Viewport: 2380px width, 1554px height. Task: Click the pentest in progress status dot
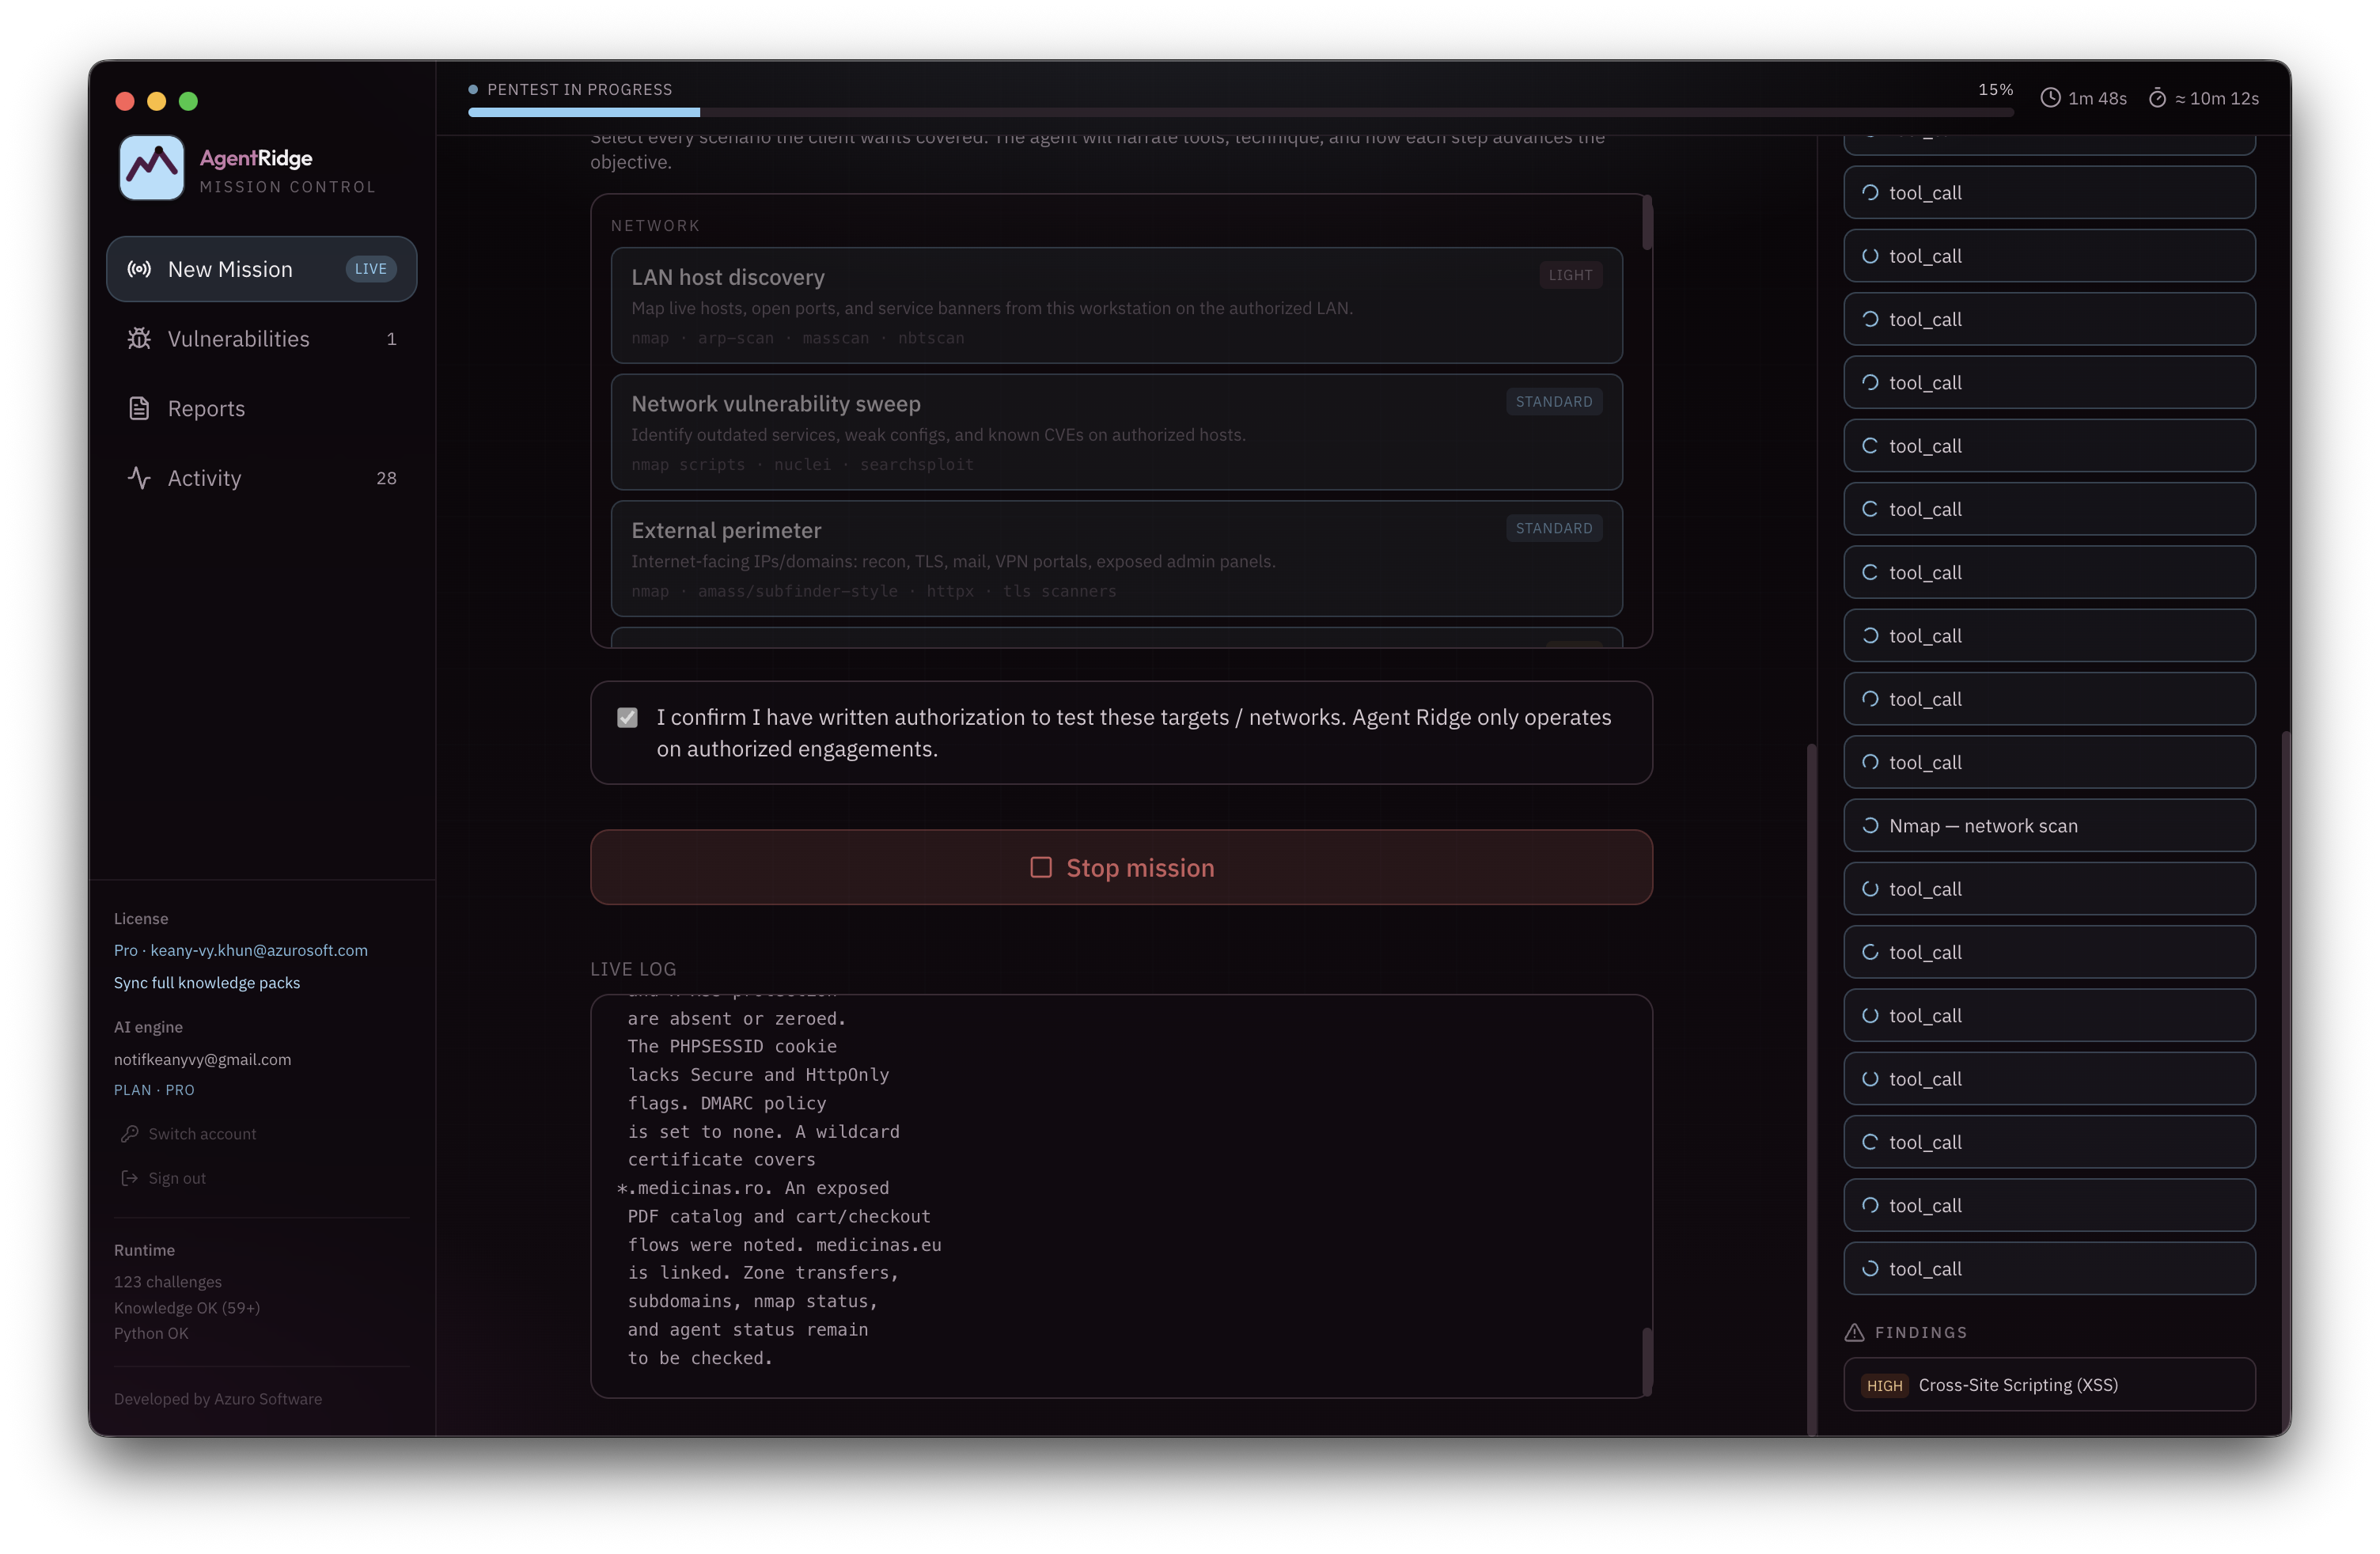473,89
